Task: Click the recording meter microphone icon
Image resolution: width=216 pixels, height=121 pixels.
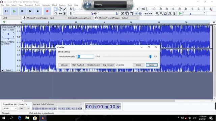Action: pyautogui.click(x=71, y=9)
